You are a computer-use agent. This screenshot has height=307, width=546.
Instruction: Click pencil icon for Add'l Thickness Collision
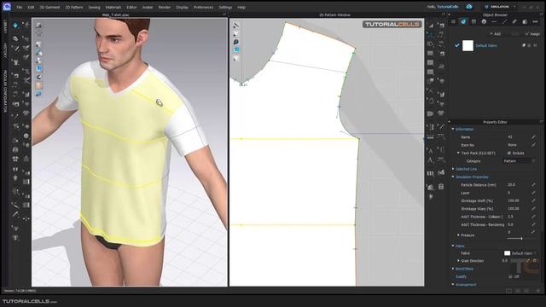(x=533, y=217)
